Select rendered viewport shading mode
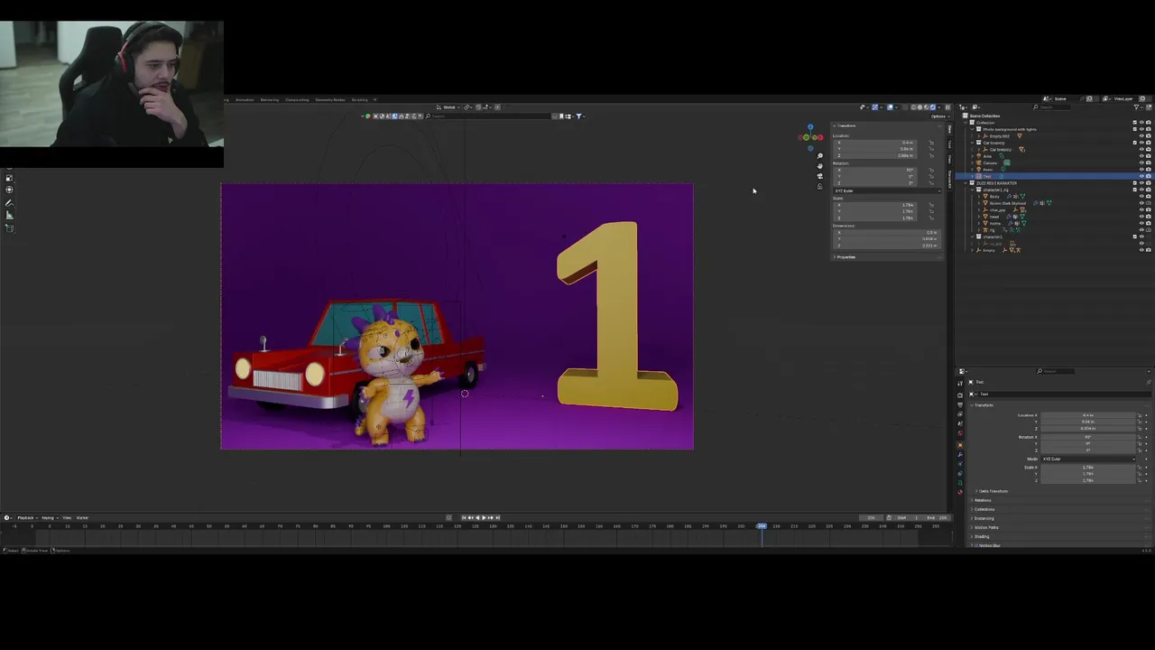The height and width of the screenshot is (650, 1155). (932, 107)
